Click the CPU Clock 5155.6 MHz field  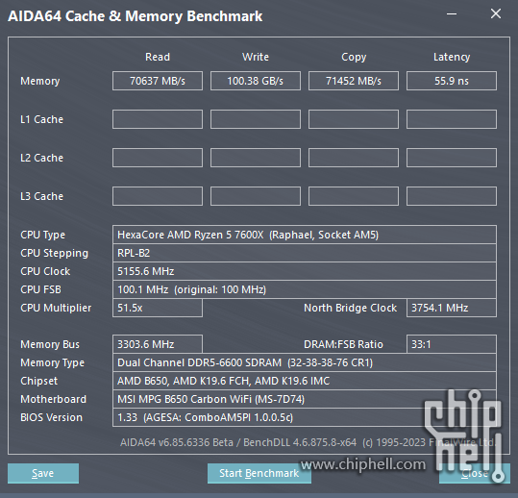click(x=305, y=271)
